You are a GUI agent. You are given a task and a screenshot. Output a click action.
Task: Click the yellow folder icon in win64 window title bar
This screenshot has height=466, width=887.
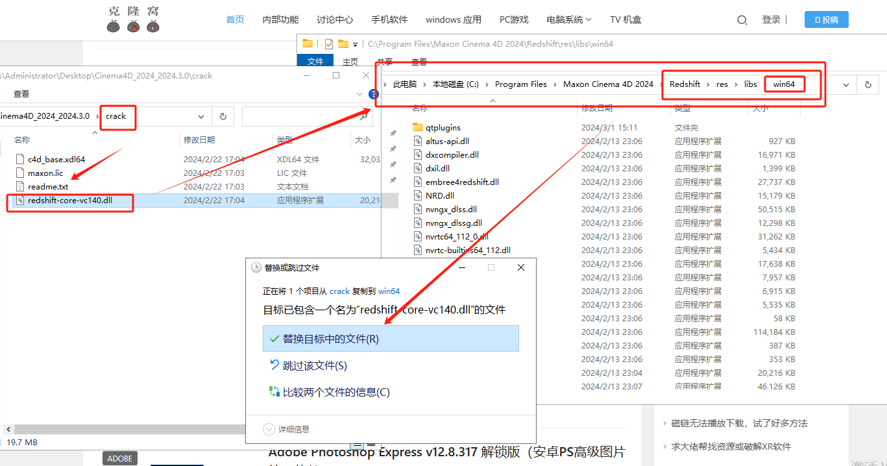(x=308, y=44)
